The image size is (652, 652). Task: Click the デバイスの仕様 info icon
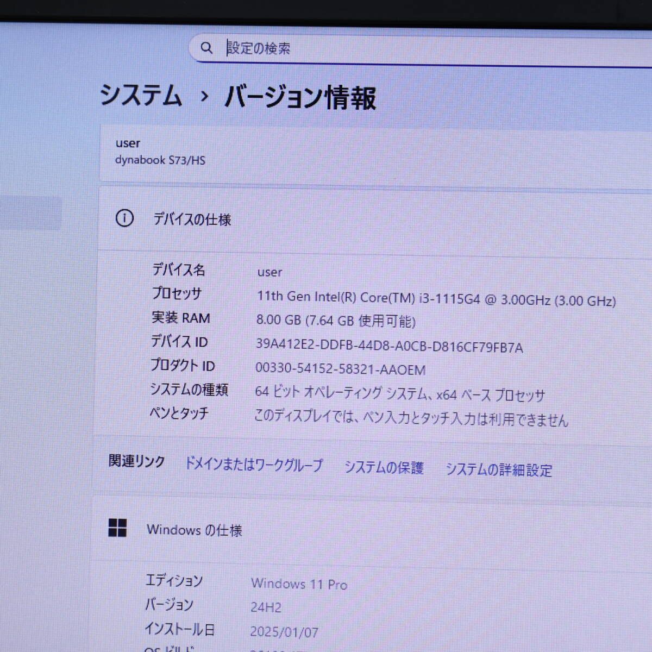[124, 218]
